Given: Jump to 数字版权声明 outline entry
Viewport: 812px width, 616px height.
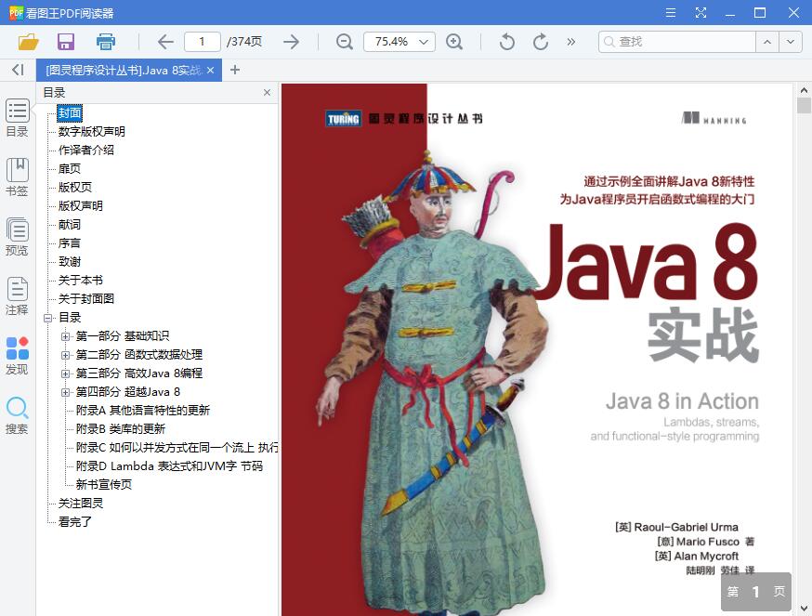Looking at the screenshot, I should (92, 132).
